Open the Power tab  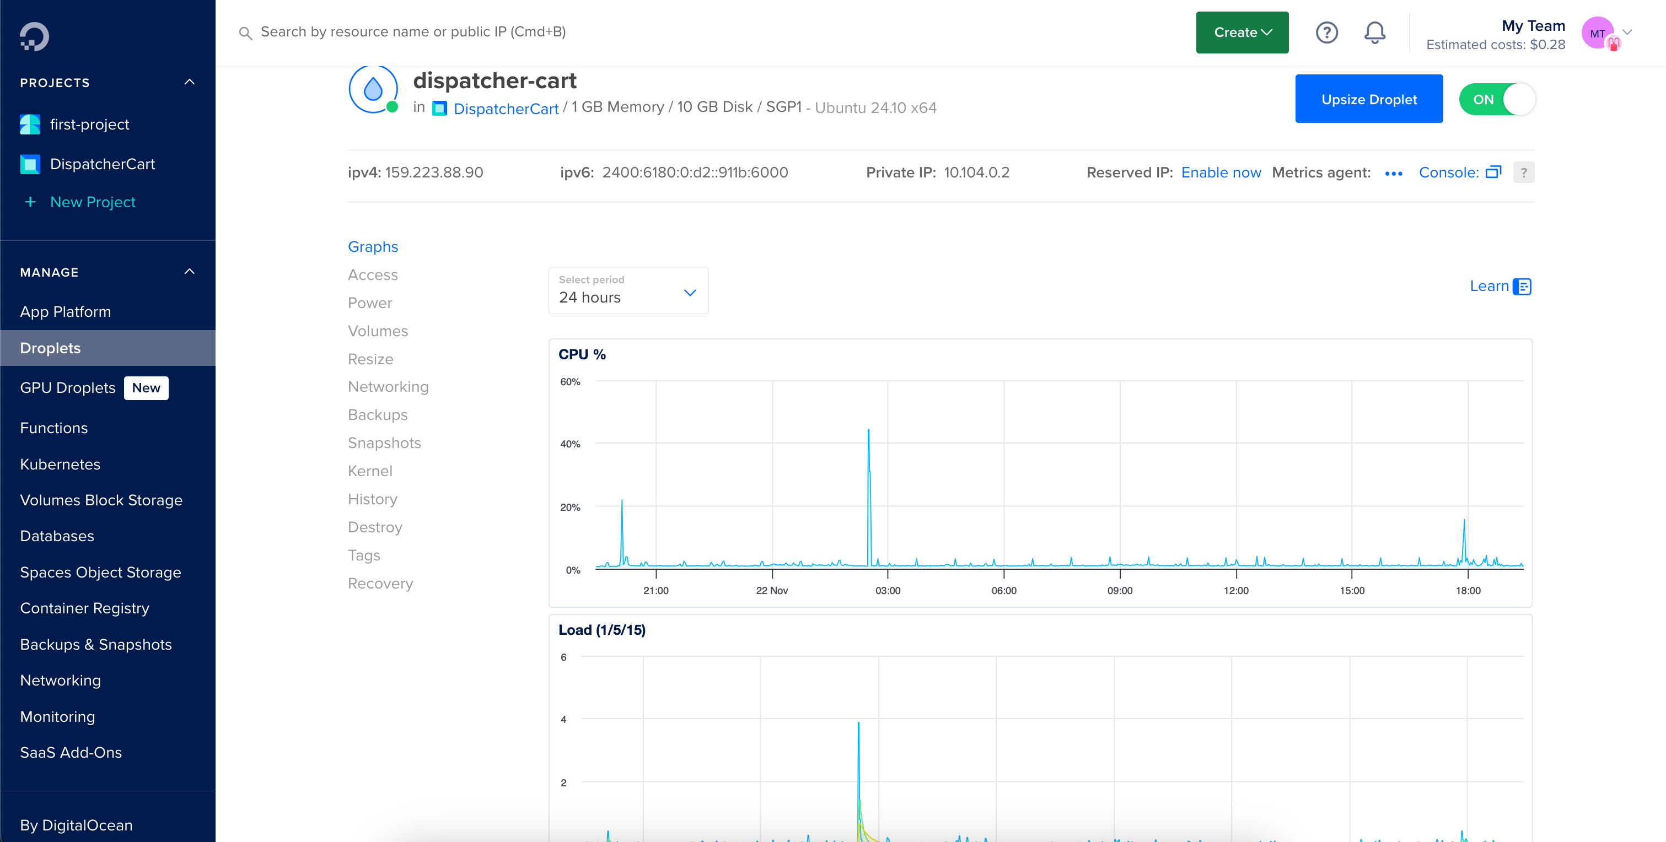370,303
